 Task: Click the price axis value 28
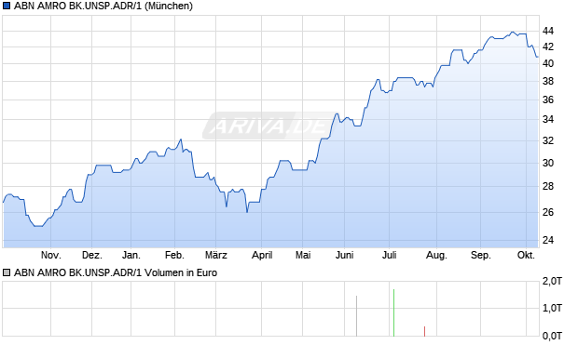(x=548, y=187)
